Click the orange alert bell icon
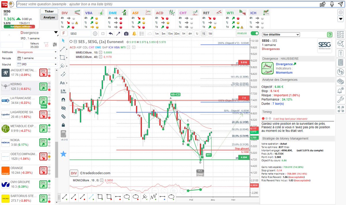This screenshot has width=346, height=205. [x=134, y=34]
